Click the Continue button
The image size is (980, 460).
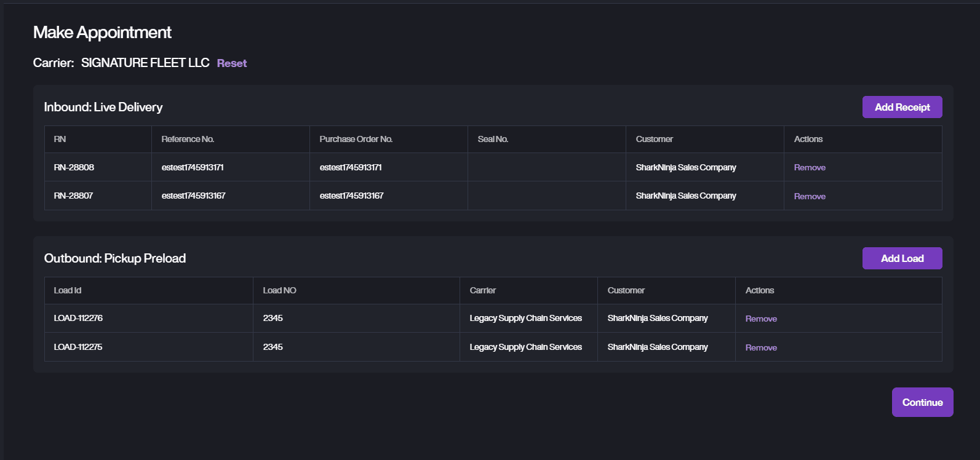coord(922,402)
